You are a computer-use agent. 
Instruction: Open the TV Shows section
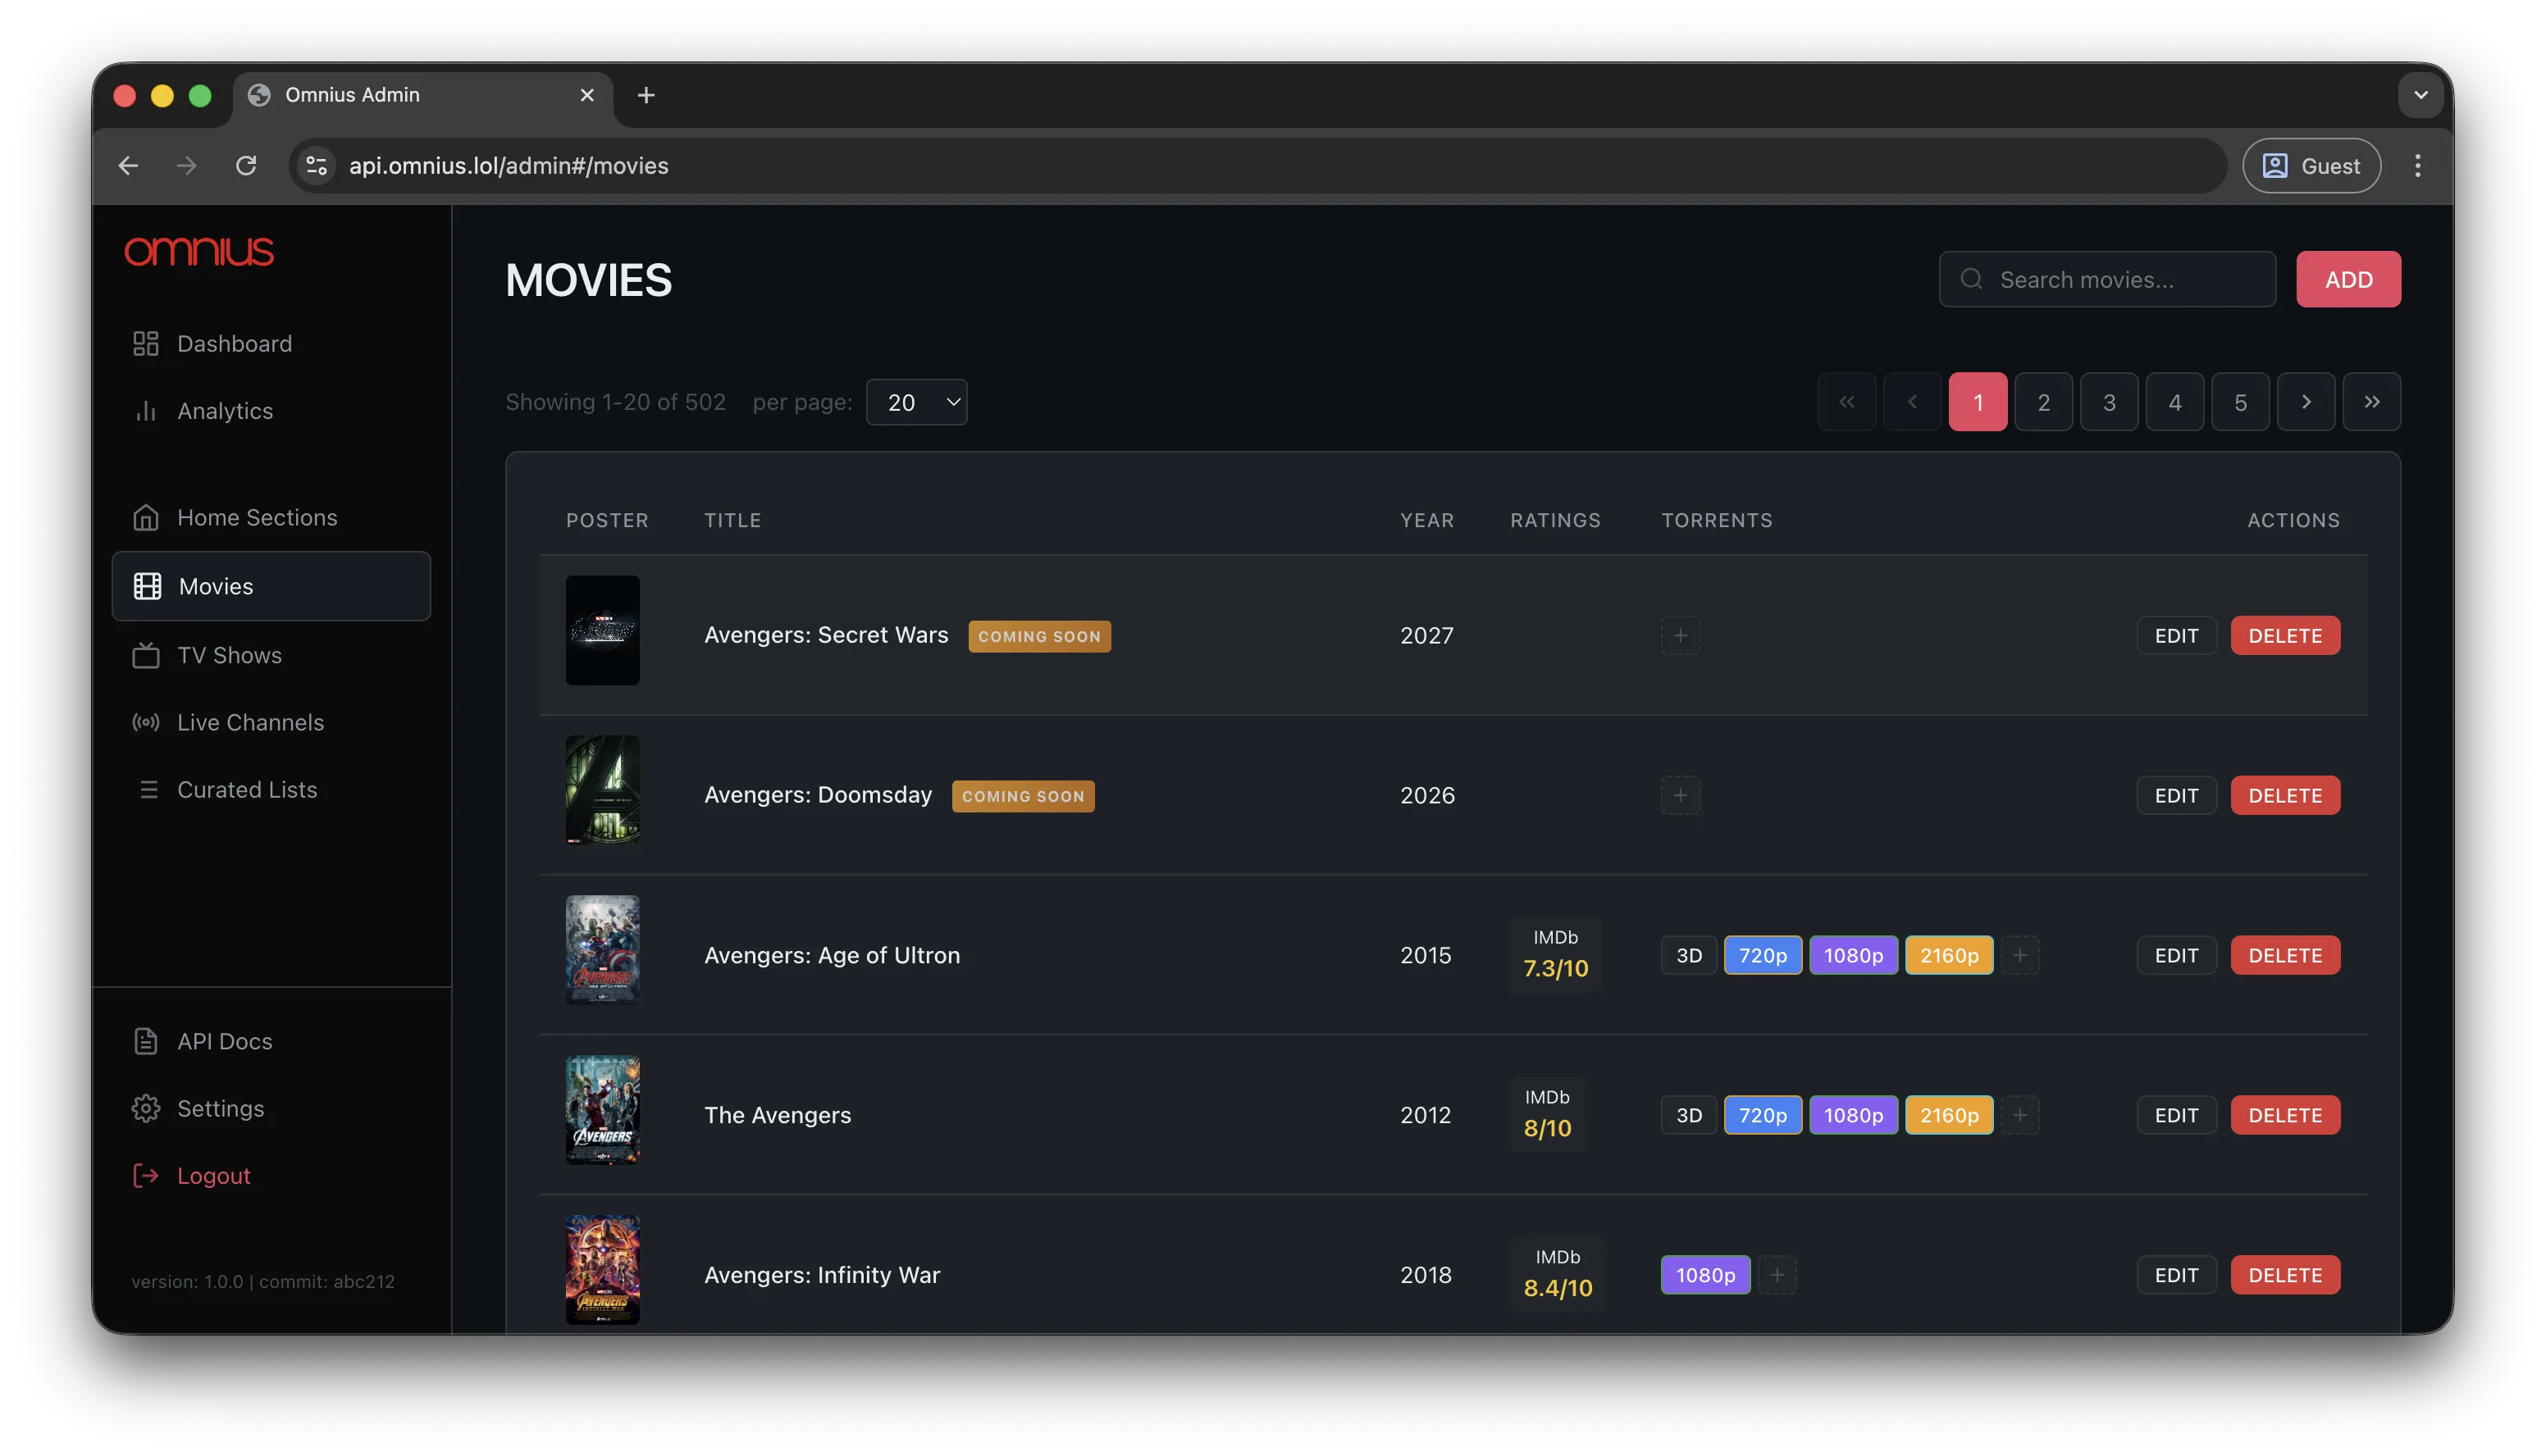pos(229,655)
